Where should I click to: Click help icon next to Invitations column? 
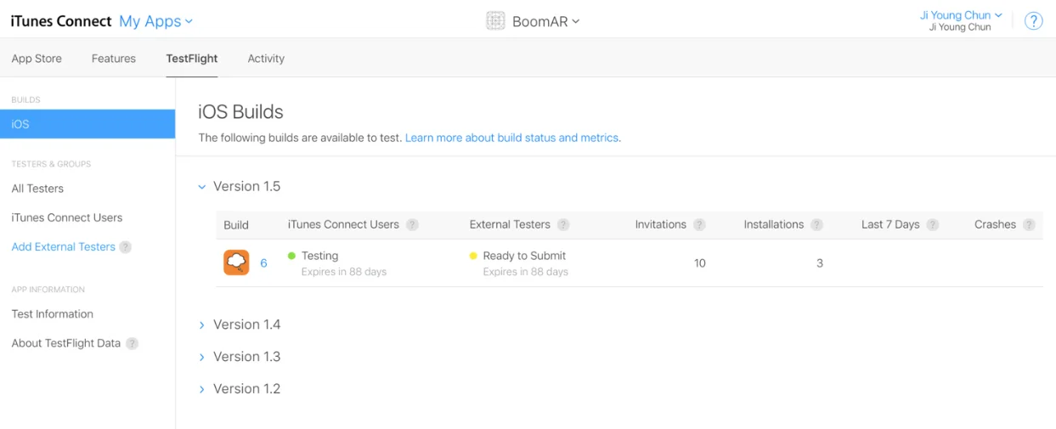699,225
